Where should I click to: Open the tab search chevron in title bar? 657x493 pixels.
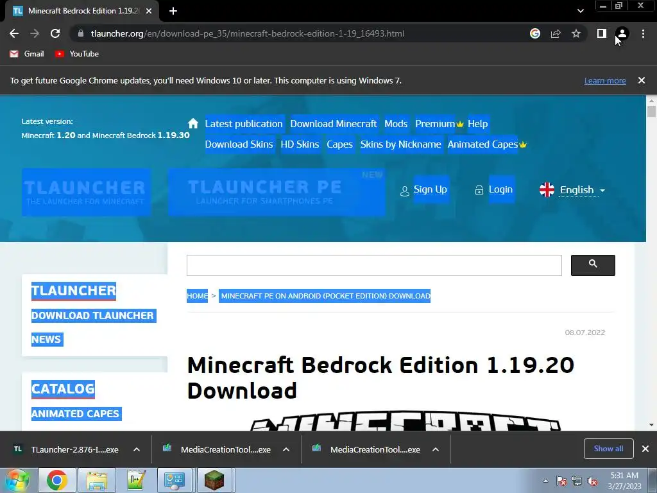coord(580,11)
